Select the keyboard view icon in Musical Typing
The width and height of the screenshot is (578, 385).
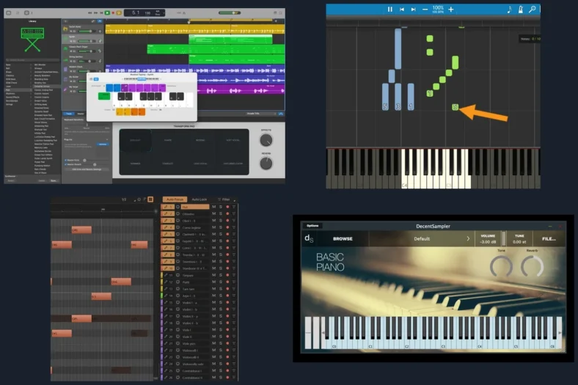tap(96, 79)
